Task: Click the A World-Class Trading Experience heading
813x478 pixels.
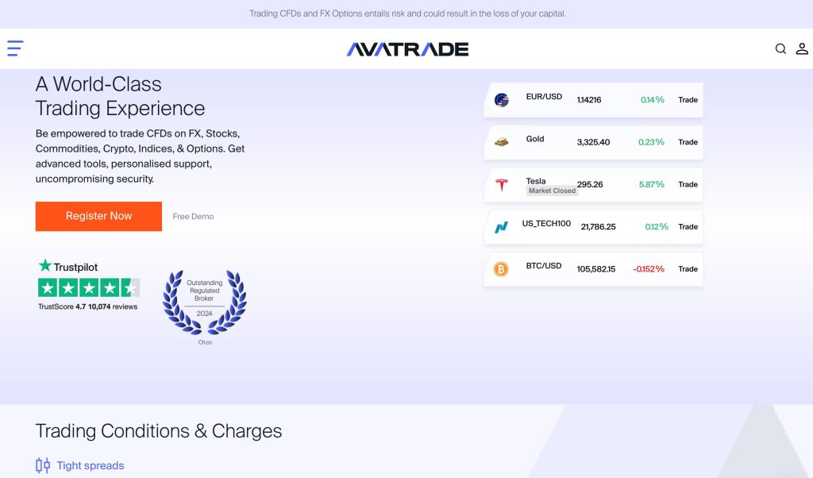Action: [121, 96]
